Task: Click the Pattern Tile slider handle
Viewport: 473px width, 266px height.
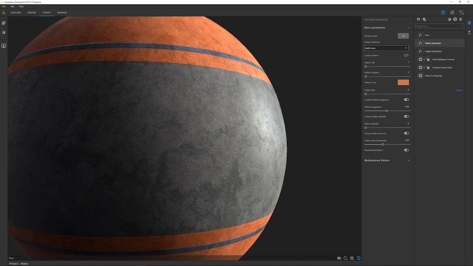Action: [366, 66]
